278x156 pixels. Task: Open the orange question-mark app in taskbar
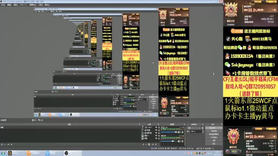pos(35,153)
